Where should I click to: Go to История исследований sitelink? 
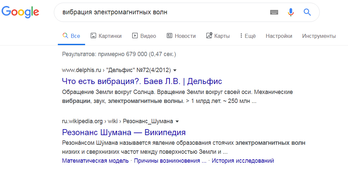coord(243,161)
